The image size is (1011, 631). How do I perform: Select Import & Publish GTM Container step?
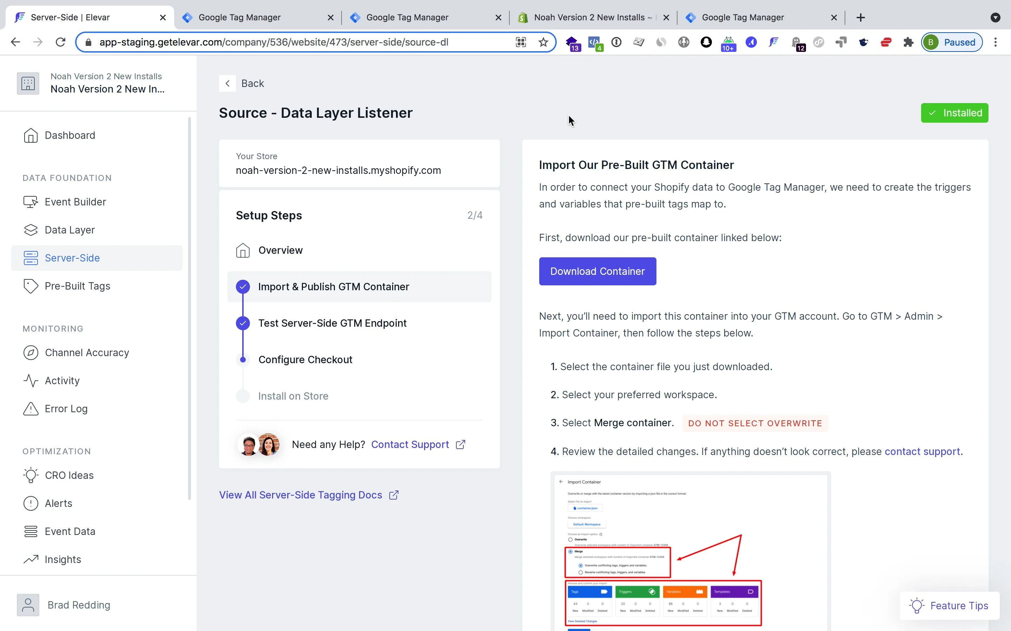pyautogui.click(x=359, y=287)
